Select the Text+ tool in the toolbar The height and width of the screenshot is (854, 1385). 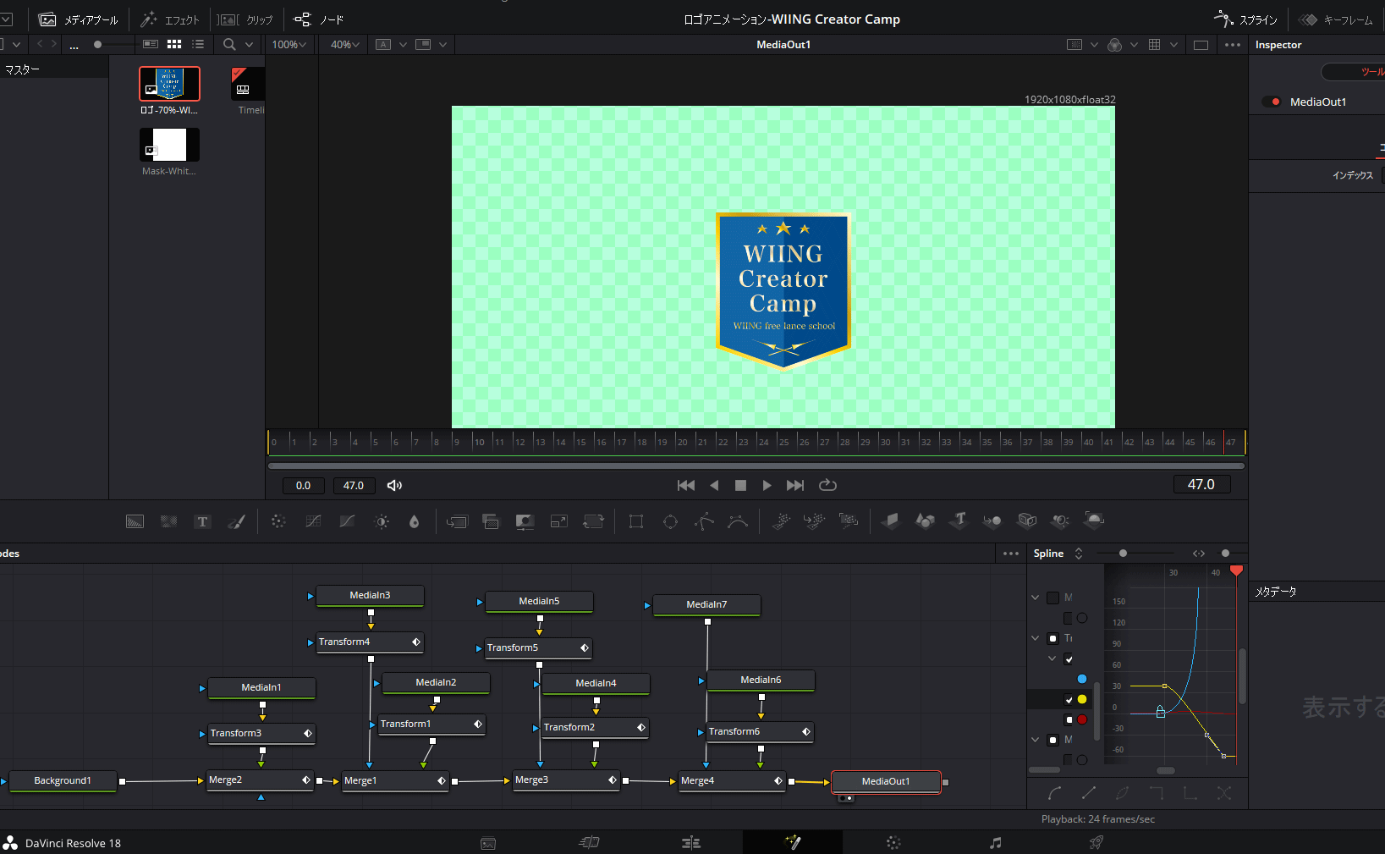click(x=202, y=521)
